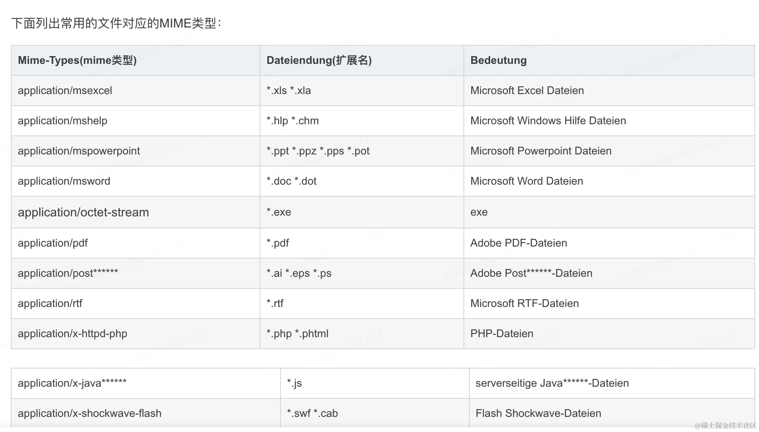The image size is (759, 432).
Task: Click application/mspowerpoint text
Action: 79,151
